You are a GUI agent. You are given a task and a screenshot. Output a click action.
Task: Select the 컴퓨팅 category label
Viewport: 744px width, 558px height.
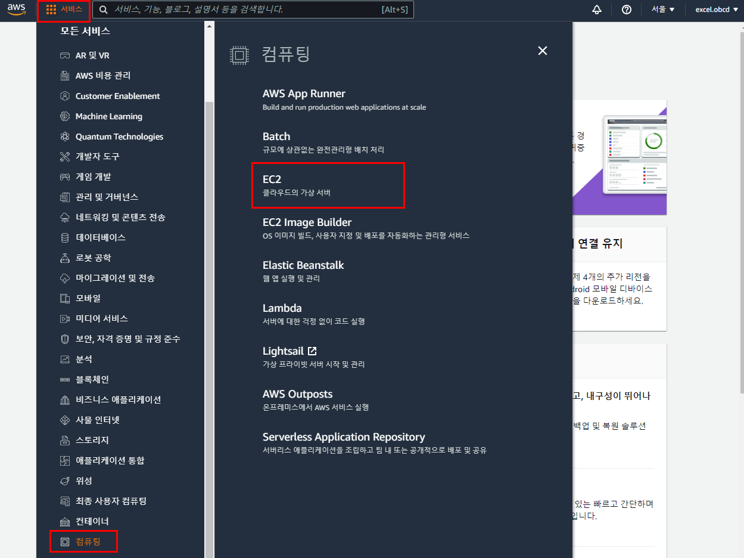(88, 541)
